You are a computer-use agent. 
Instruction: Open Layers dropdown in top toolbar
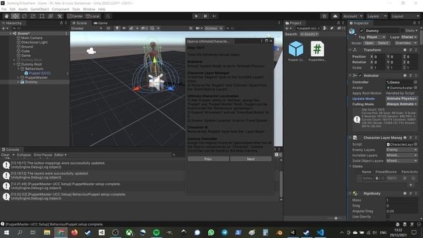(x=377, y=16)
